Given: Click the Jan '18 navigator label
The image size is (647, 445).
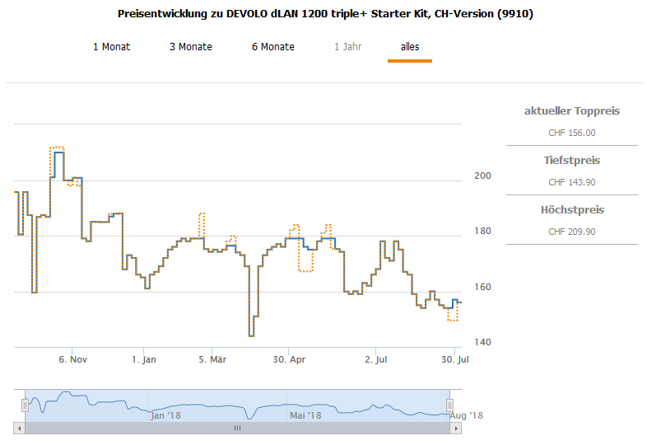Looking at the screenshot, I should click(x=165, y=415).
